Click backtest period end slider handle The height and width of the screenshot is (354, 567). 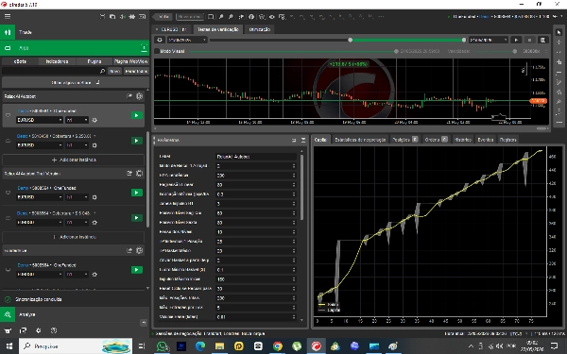click(464, 40)
